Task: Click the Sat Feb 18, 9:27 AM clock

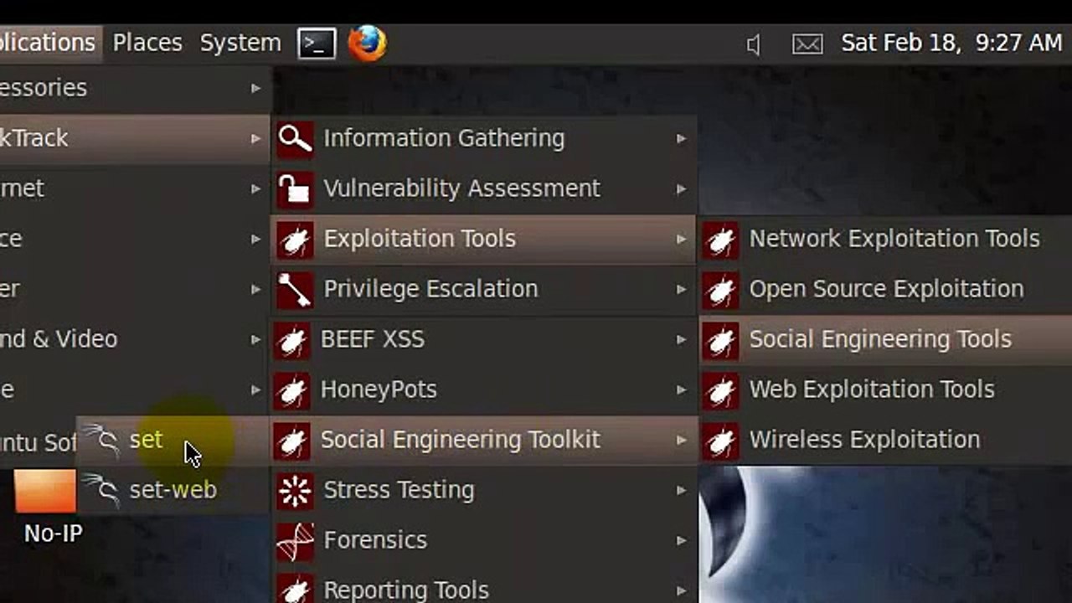Action: 951,44
